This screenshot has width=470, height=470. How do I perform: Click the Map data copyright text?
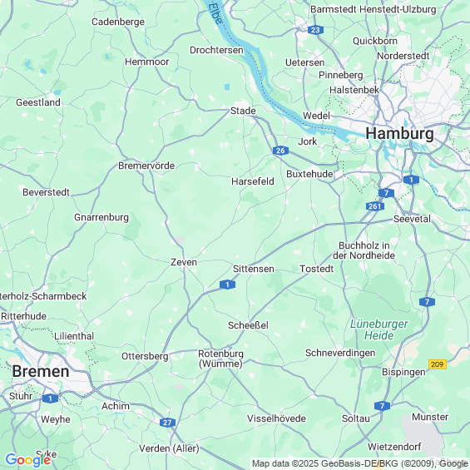tap(360, 463)
